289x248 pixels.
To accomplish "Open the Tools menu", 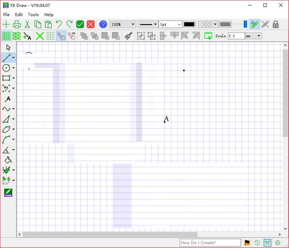I will click(33, 14).
